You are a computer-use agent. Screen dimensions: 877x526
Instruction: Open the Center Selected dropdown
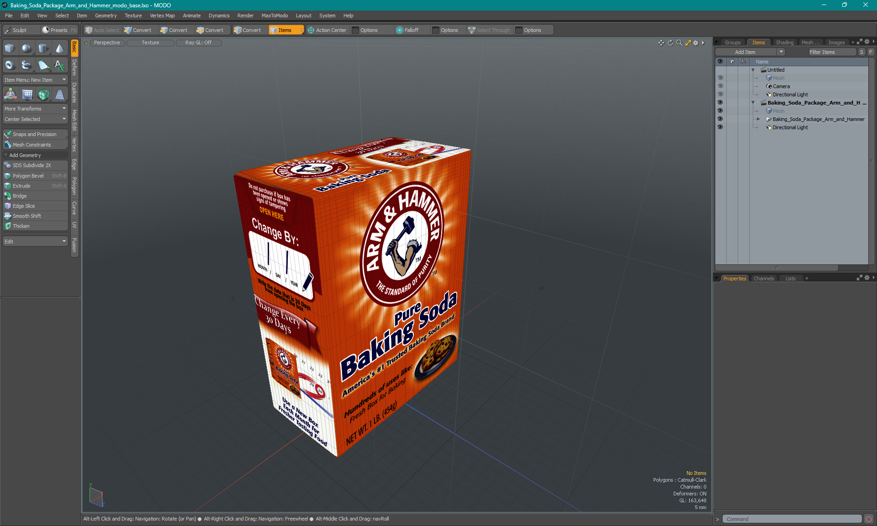coord(35,119)
